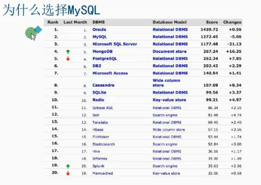261x185 pixels.
Task: Select the Oracle score 1439.72
Action: coord(209,30)
